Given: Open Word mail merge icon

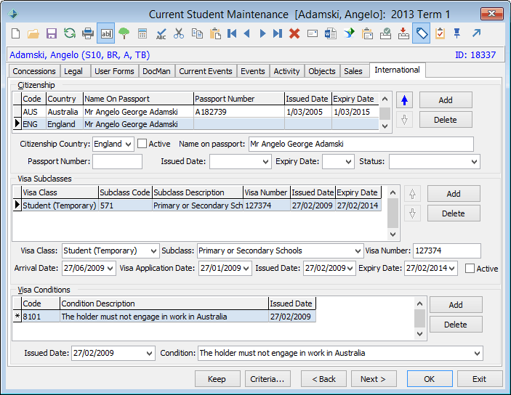Looking at the screenshot, I should tap(331, 33).
